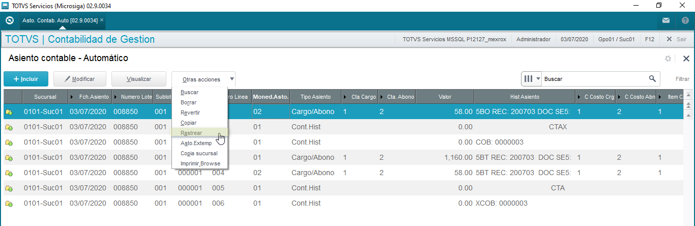The height and width of the screenshot is (226, 695).
Task: Open the column selector icon in search
Action: 532,79
